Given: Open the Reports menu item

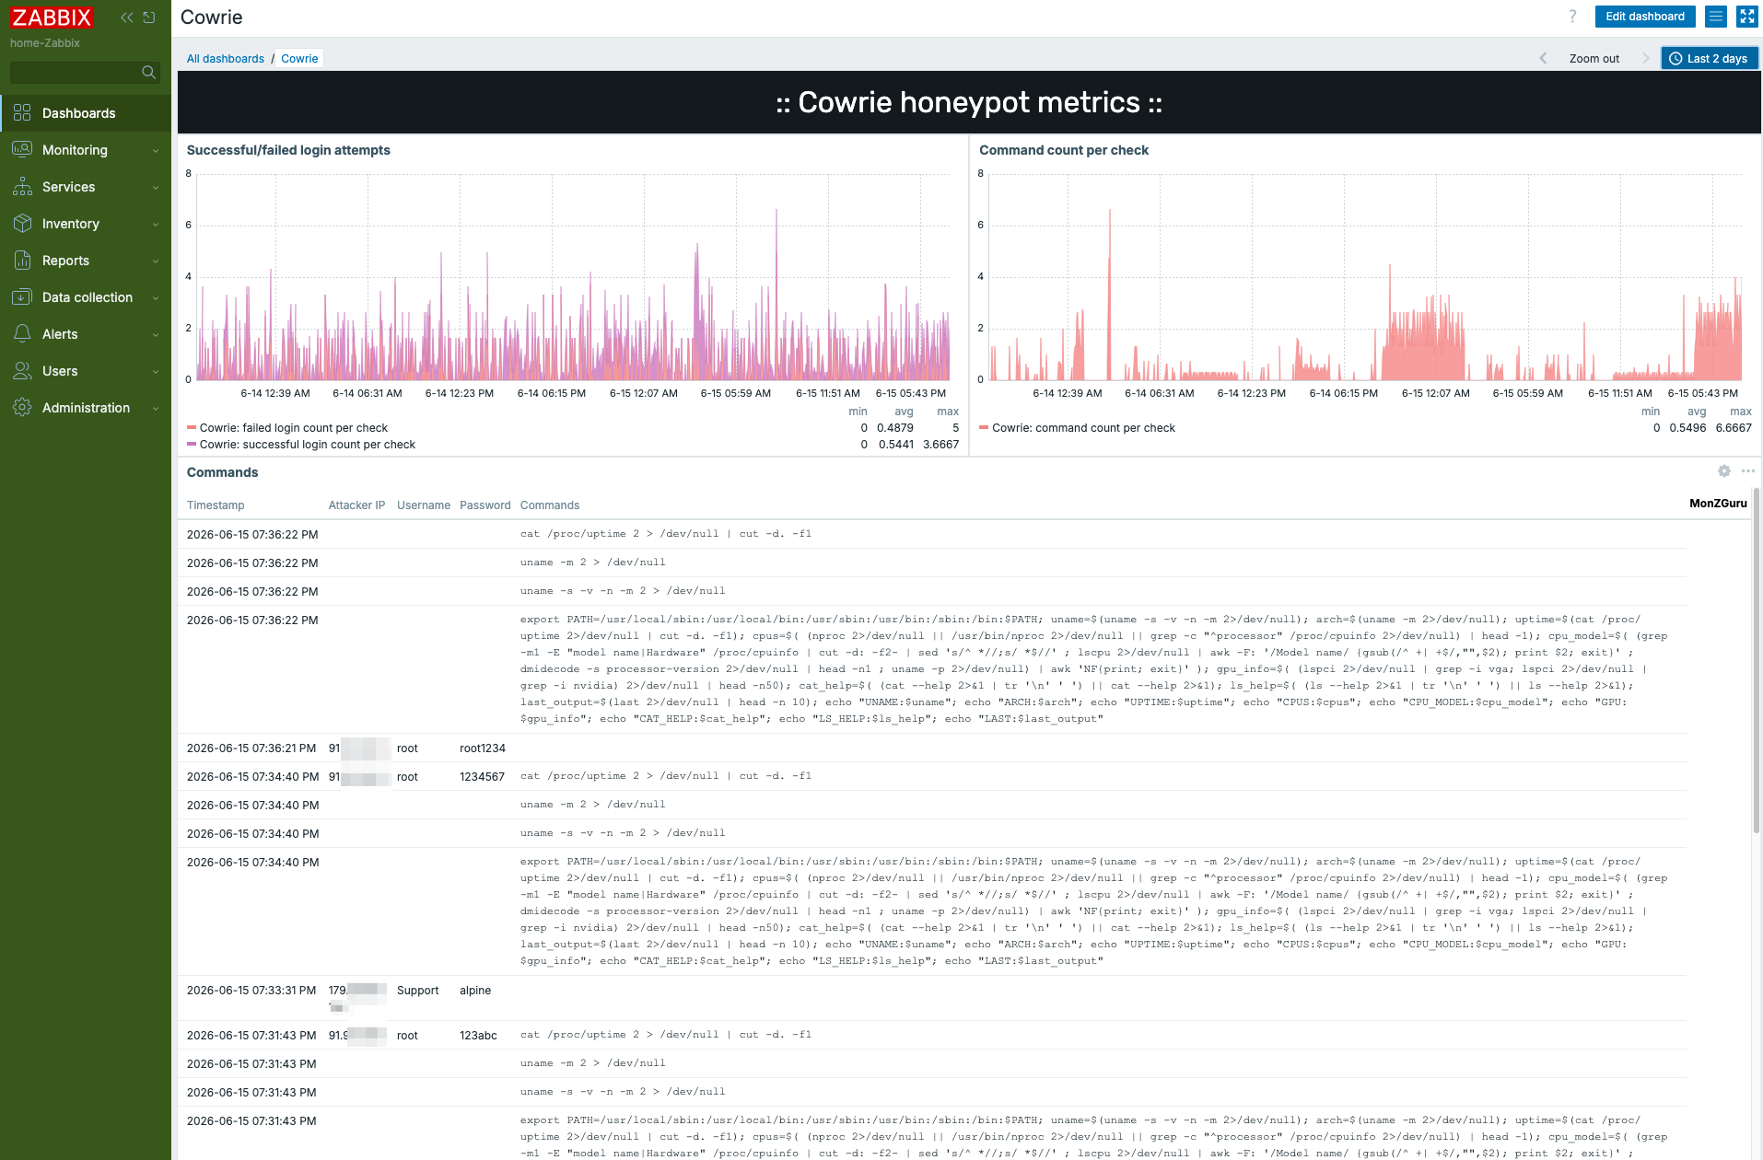Looking at the screenshot, I should 86,261.
